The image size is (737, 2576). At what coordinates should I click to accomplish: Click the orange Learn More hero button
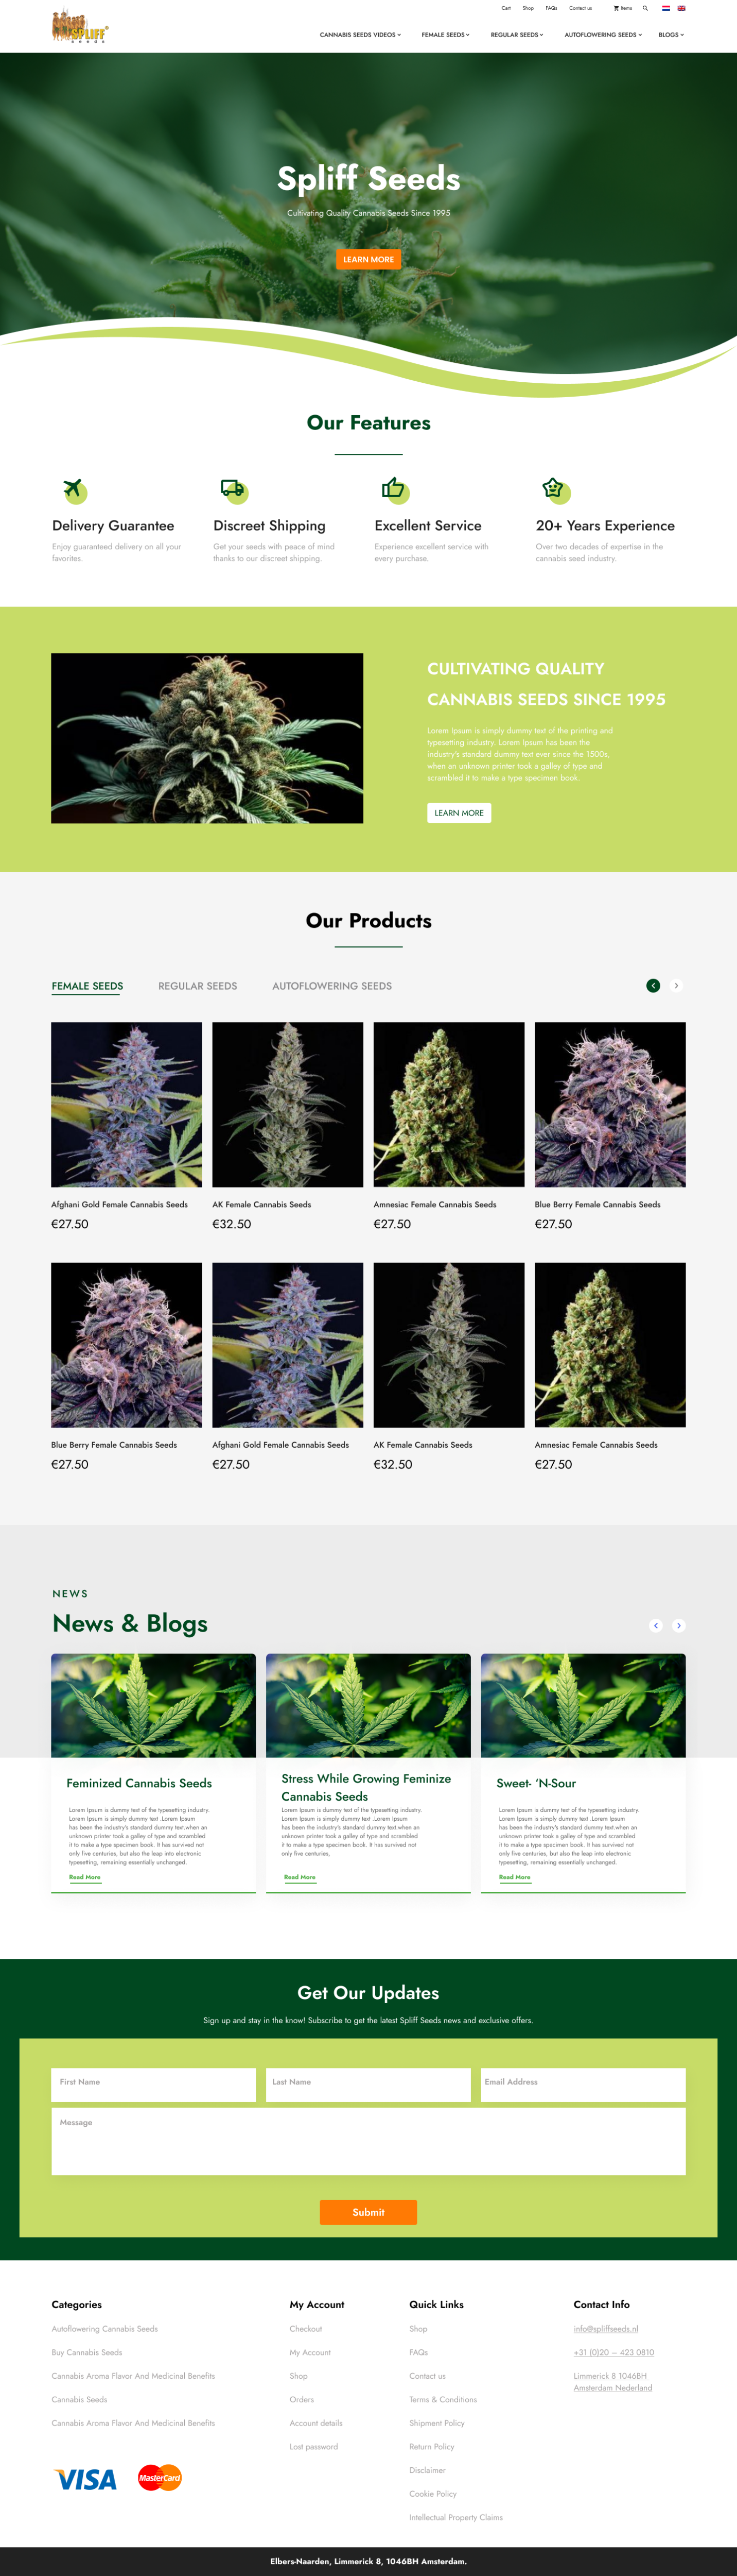(x=368, y=259)
